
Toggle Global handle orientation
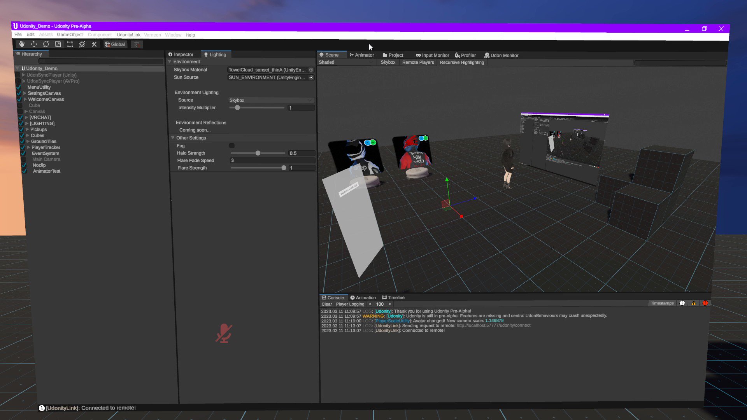coord(115,44)
